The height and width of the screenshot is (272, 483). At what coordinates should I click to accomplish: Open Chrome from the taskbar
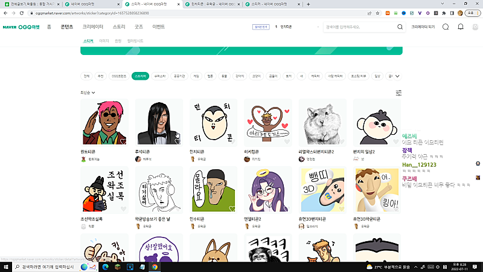click(x=155, y=267)
